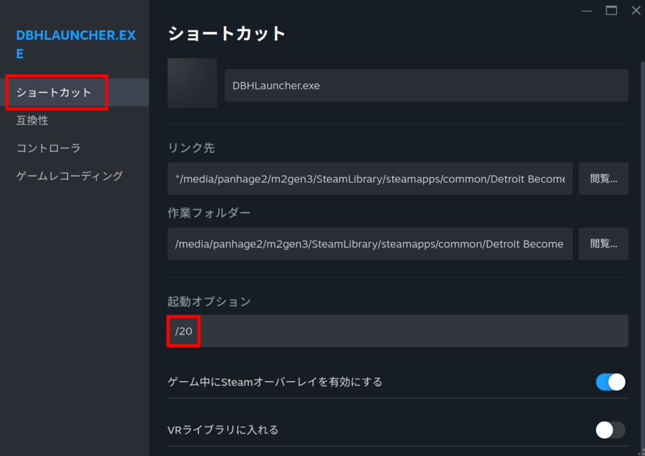Disable Steam overlay in-game toggle
This screenshot has width=645, height=456.
(610, 382)
